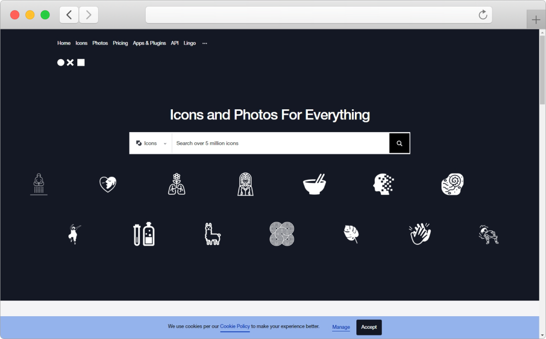Open the API navigation link

(174, 43)
